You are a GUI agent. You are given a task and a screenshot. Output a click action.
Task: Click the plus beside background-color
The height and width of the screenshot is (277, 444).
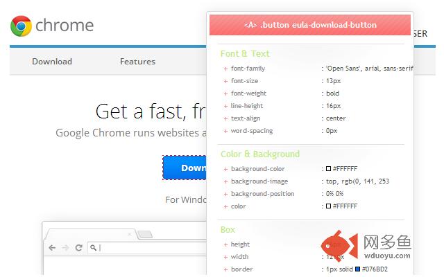(225, 169)
